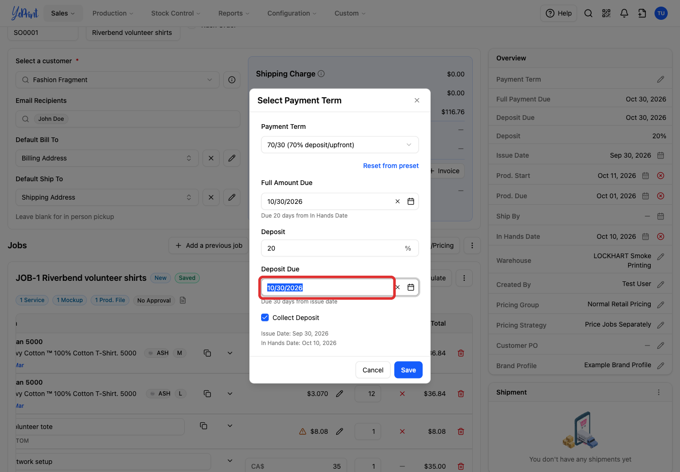This screenshot has height=472, width=680.
Task: Clear the Full Amount Due date
Action: pos(398,202)
